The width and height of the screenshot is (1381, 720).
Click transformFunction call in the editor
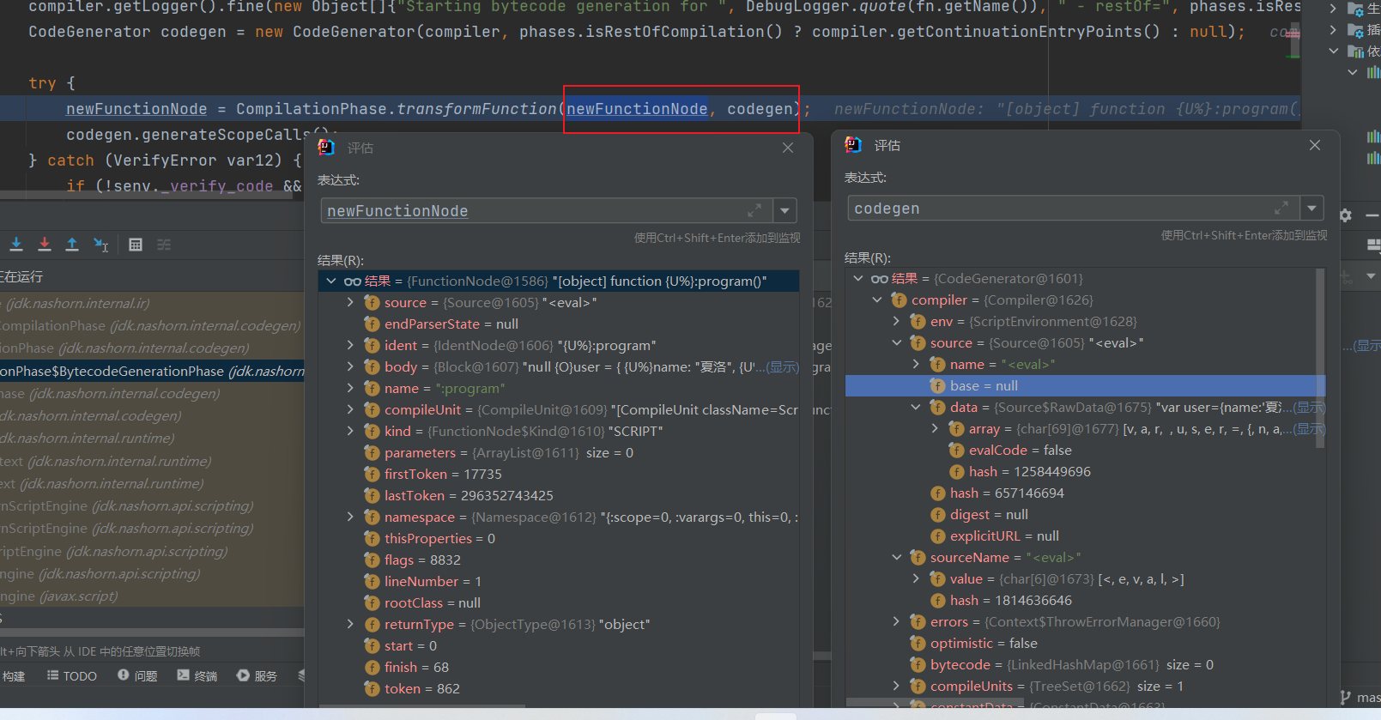[x=476, y=109]
